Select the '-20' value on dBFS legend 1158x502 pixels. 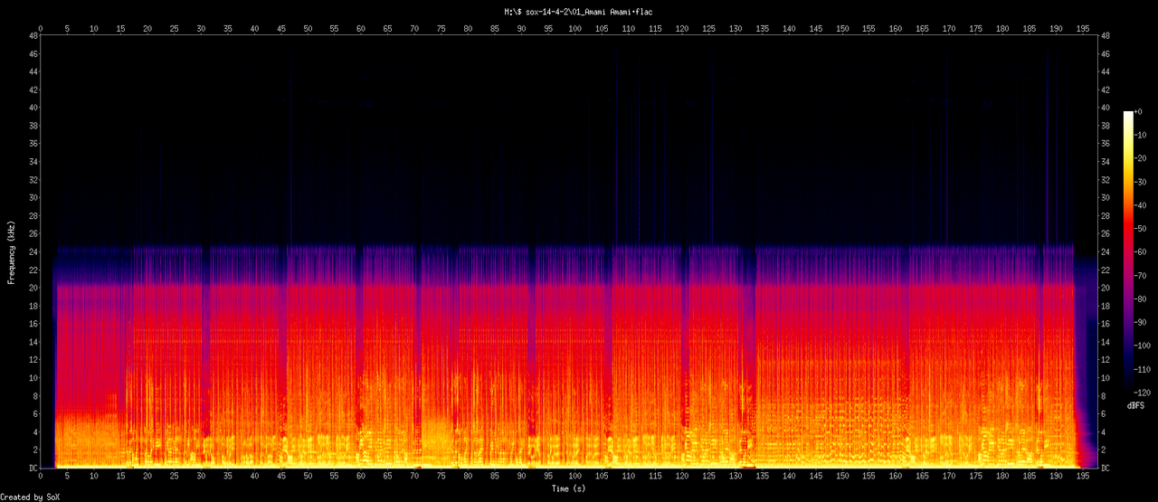tap(1141, 158)
